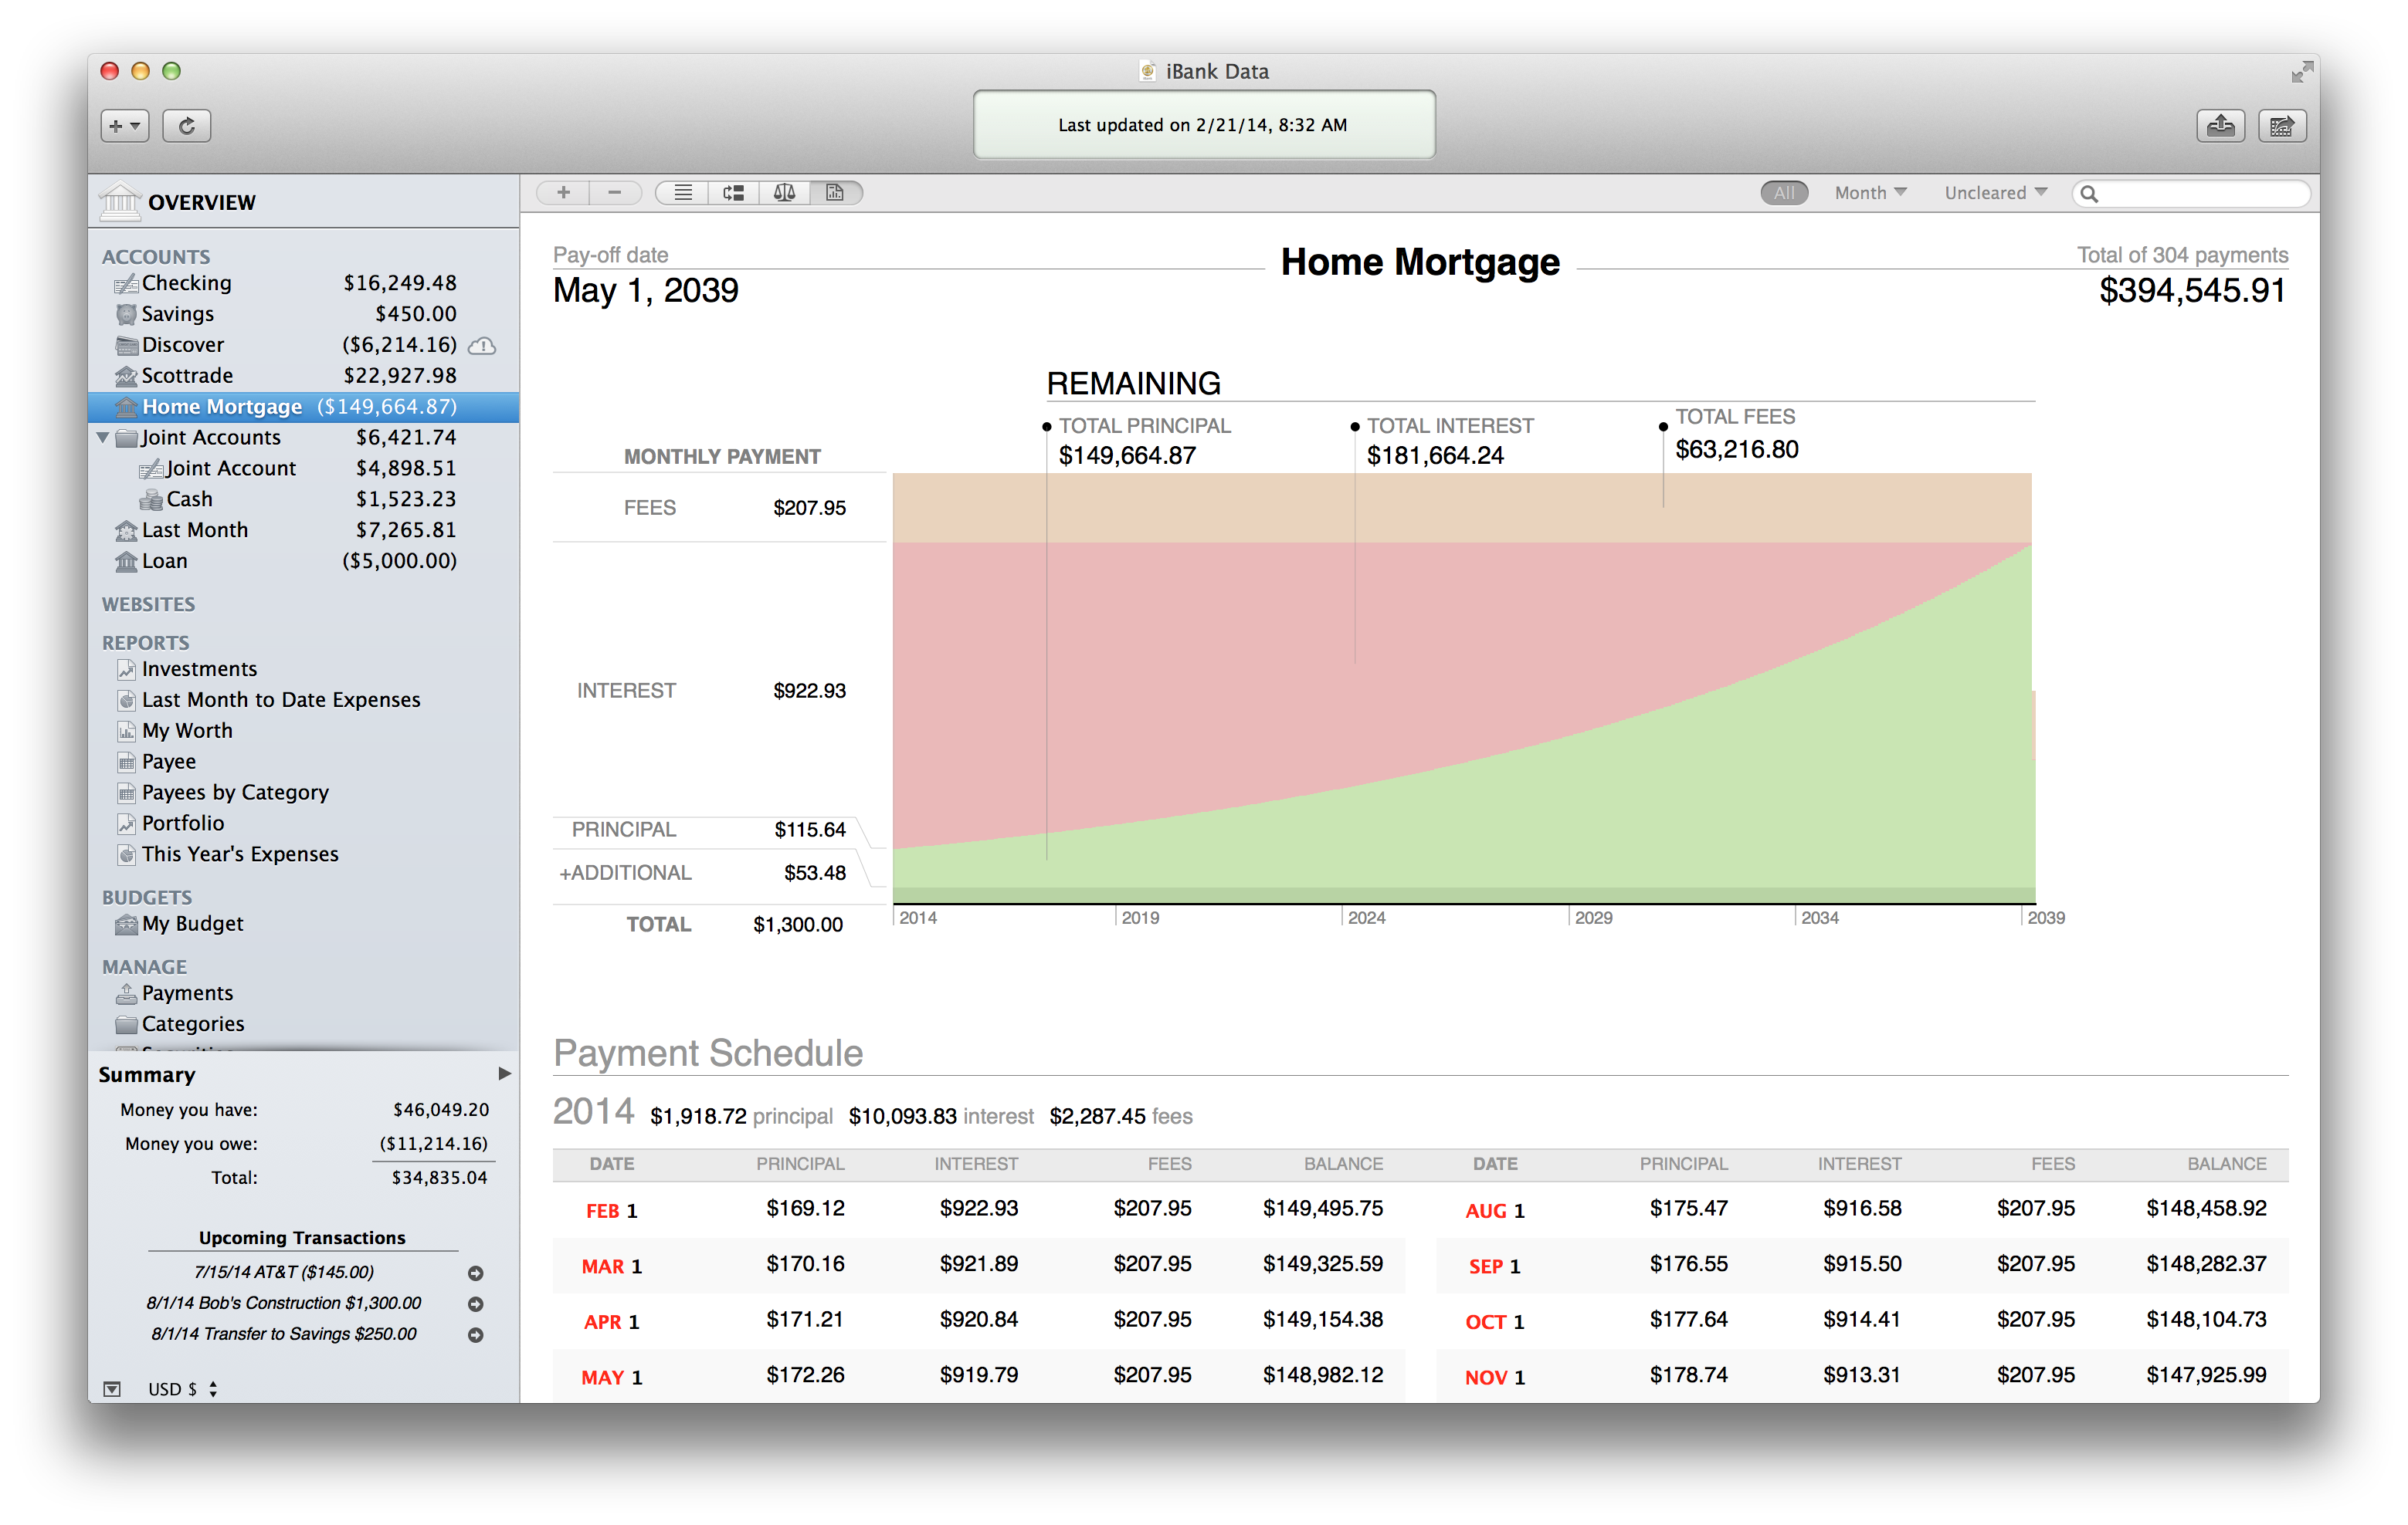Click the Discover account cloud sync icon
This screenshot has height=1525, width=2408.
[x=482, y=346]
